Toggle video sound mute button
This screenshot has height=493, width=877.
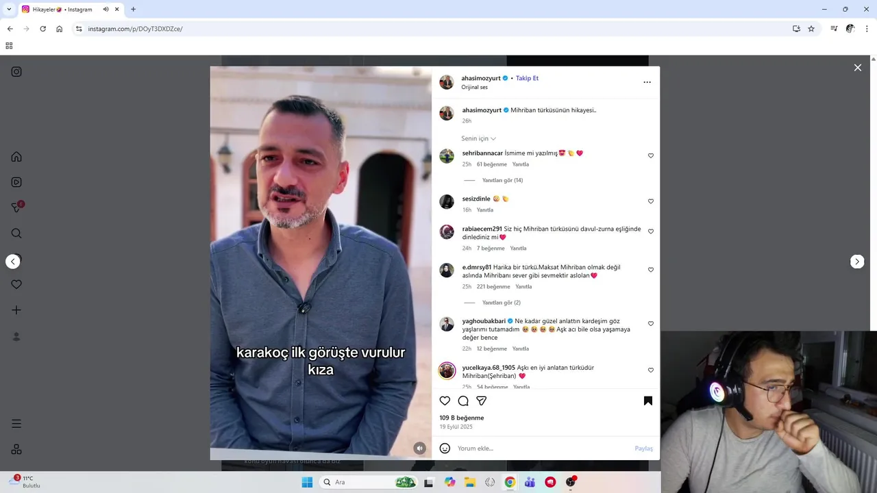coord(419,448)
